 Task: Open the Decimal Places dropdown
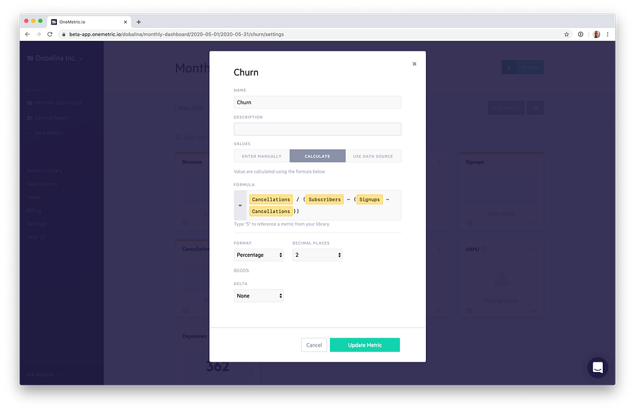tap(317, 255)
